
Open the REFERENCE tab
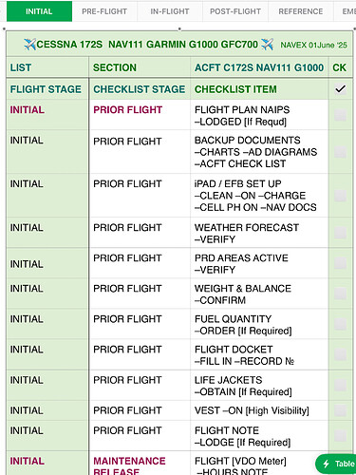[x=301, y=11]
